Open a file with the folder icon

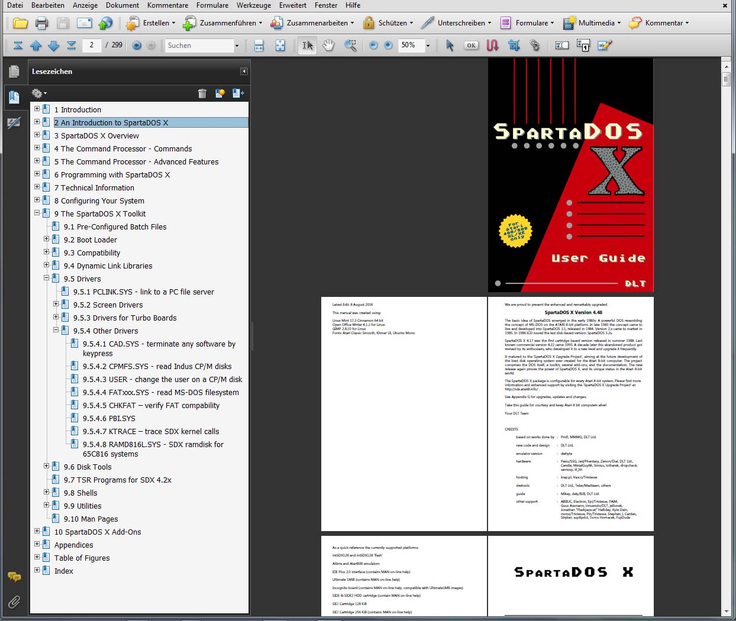pyautogui.click(x=21, y=23)
